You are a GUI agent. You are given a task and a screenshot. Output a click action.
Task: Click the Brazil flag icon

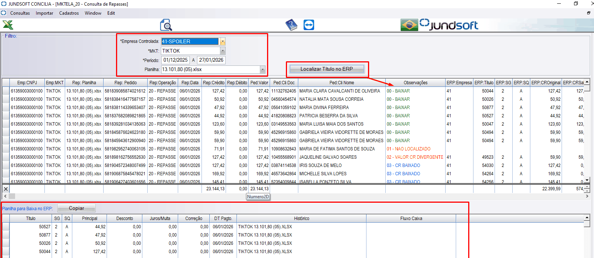[409, 25]
